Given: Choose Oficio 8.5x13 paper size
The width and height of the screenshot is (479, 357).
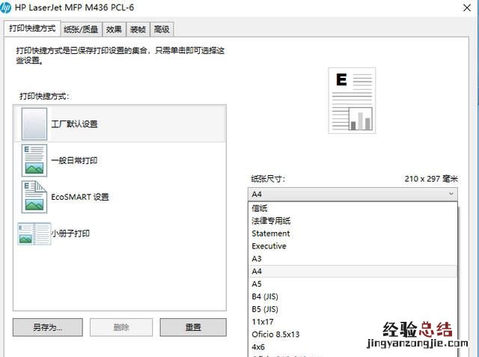Looking at the screenshot, I should 353,335.
